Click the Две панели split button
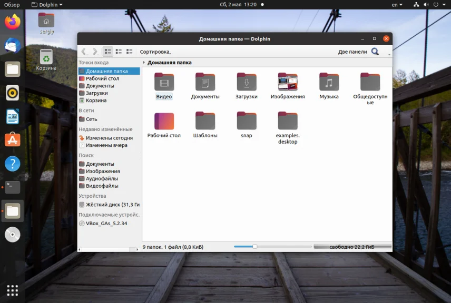Image resolution: width=451 pixels, height=303 pixels. pyautogui.click(x=352, y=52)
